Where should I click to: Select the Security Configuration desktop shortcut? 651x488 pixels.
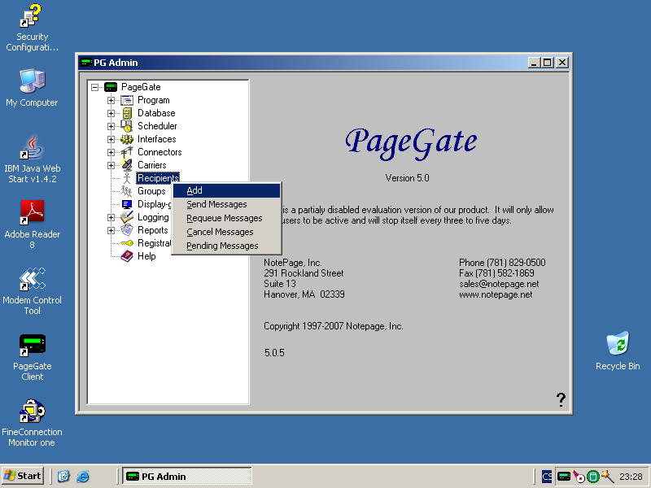coord(32,28)
